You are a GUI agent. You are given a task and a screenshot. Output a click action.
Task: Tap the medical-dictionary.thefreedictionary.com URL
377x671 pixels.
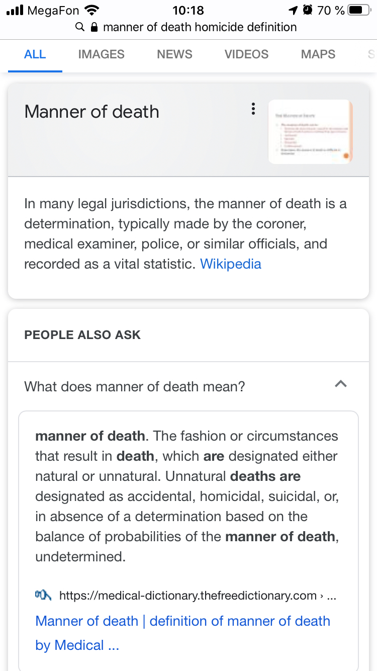pyautogui.click(x=188, y=596)
